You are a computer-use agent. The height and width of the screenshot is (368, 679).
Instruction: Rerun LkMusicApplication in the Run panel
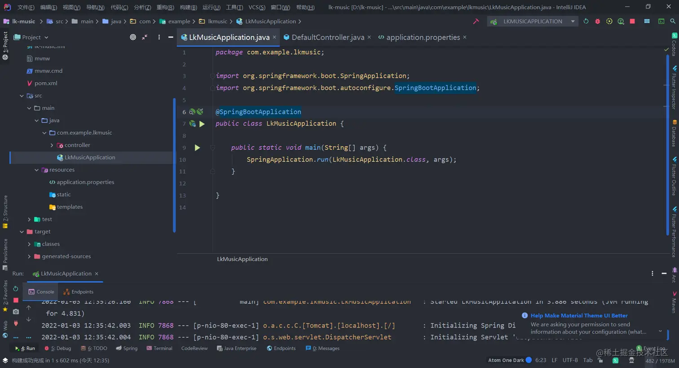click(x=16, y=289)
